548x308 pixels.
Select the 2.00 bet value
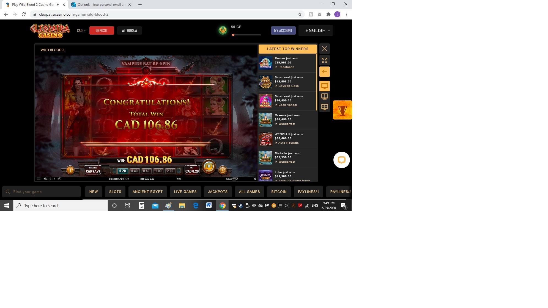[170, 171]
